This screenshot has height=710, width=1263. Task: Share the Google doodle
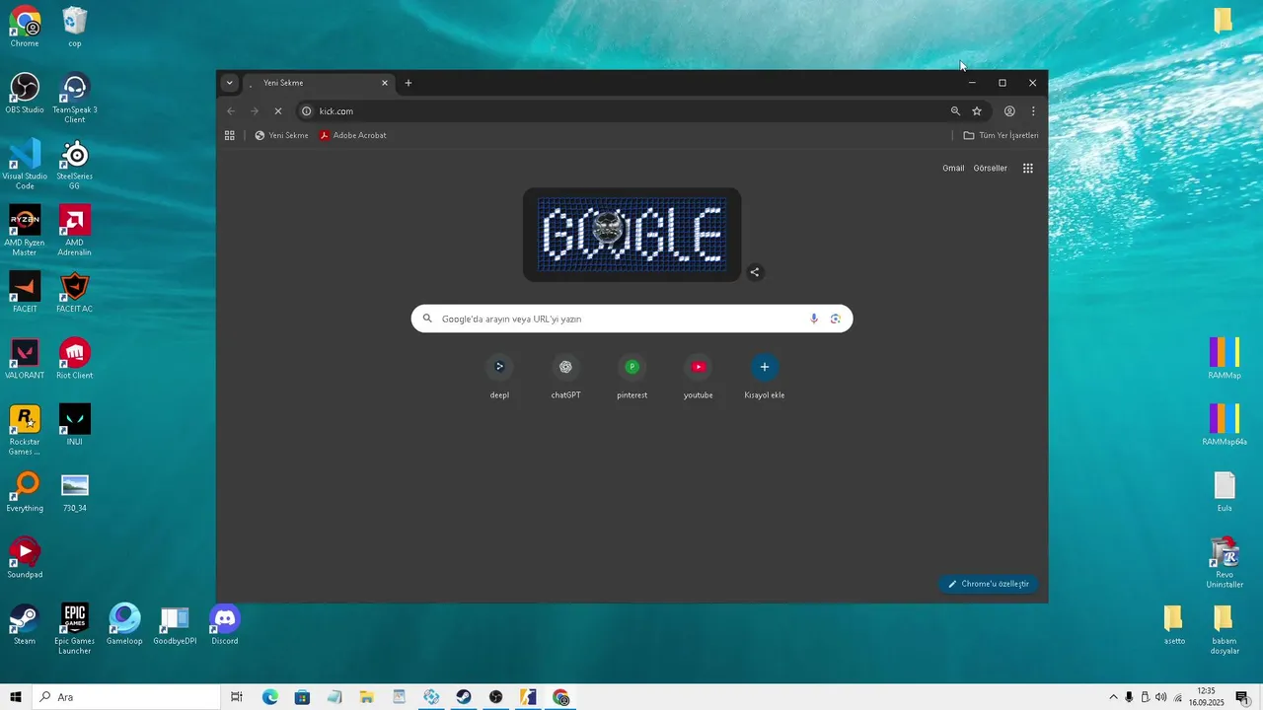click(x=755, y=272)
